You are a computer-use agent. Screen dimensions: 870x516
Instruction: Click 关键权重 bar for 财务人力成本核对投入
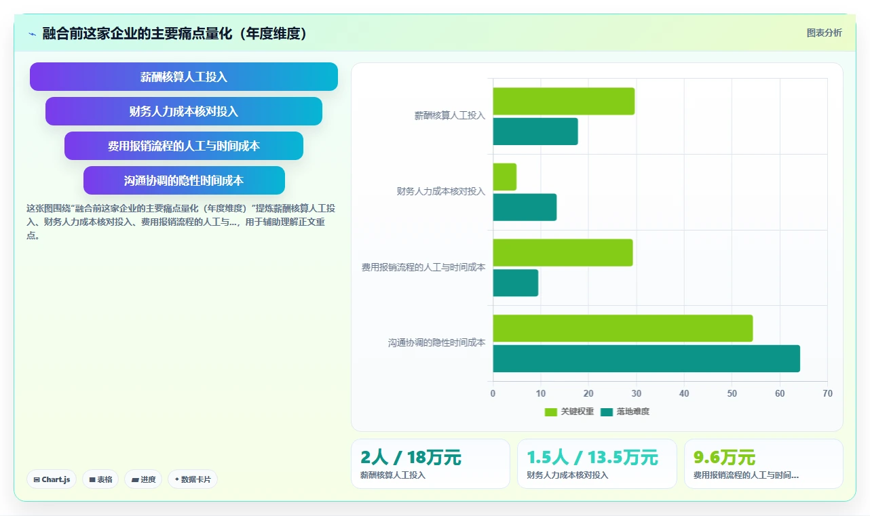pyautogui.click(x=504, y=177)
